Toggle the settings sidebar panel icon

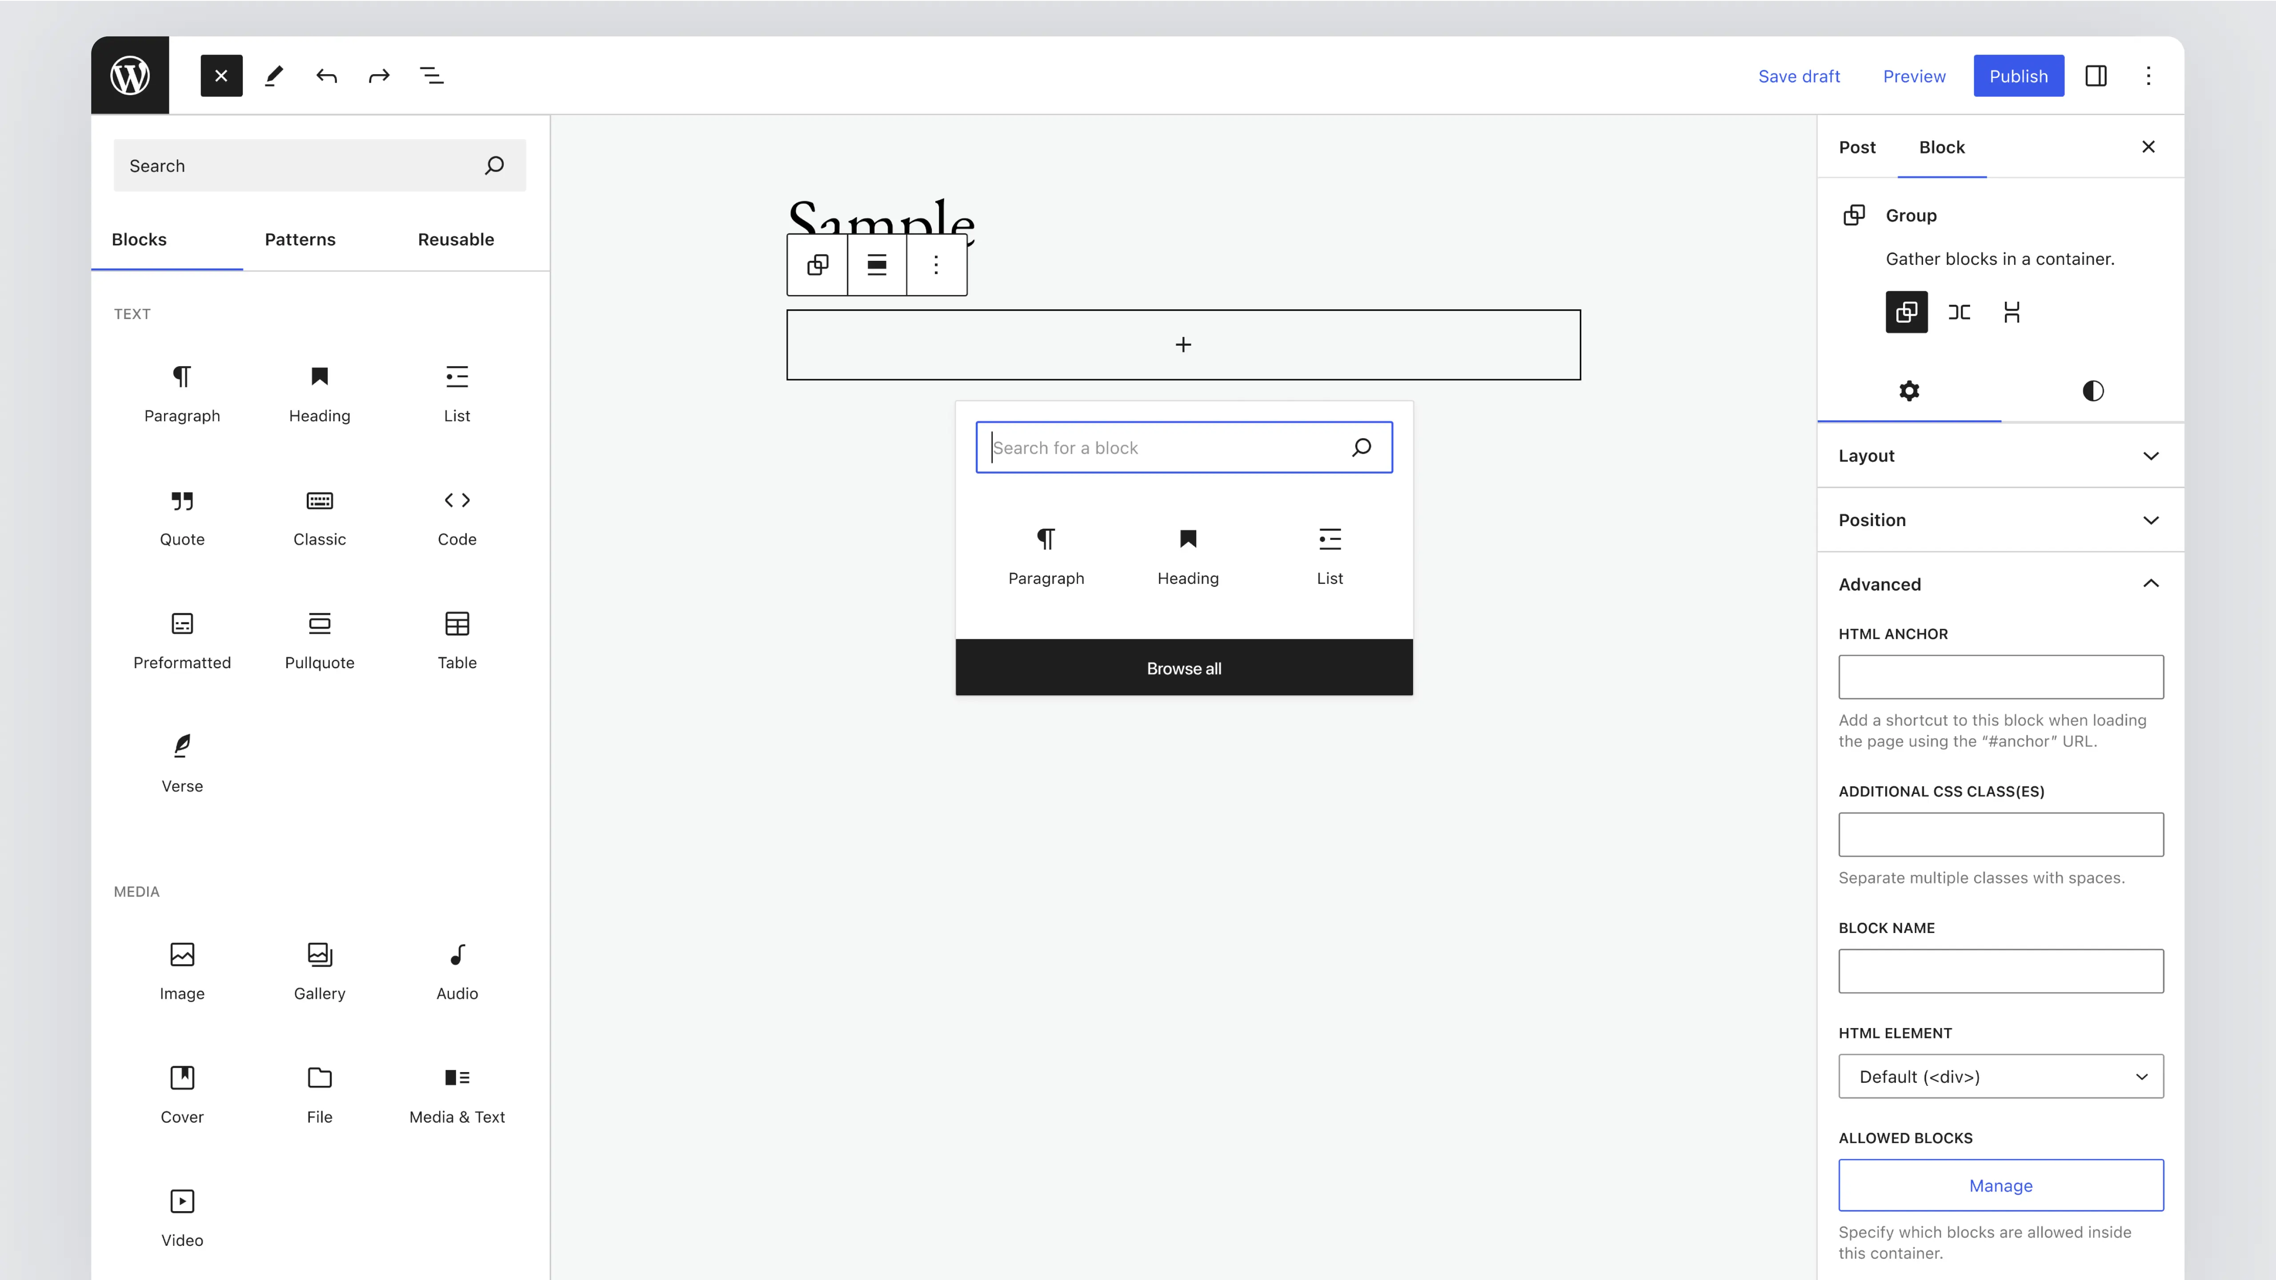click(2095, 76)
